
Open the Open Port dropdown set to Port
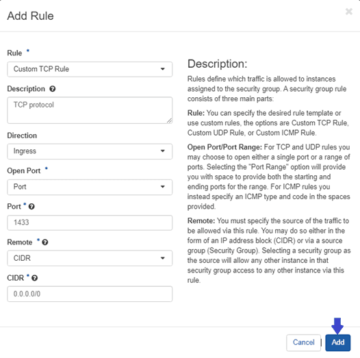[x=90, y=187]
